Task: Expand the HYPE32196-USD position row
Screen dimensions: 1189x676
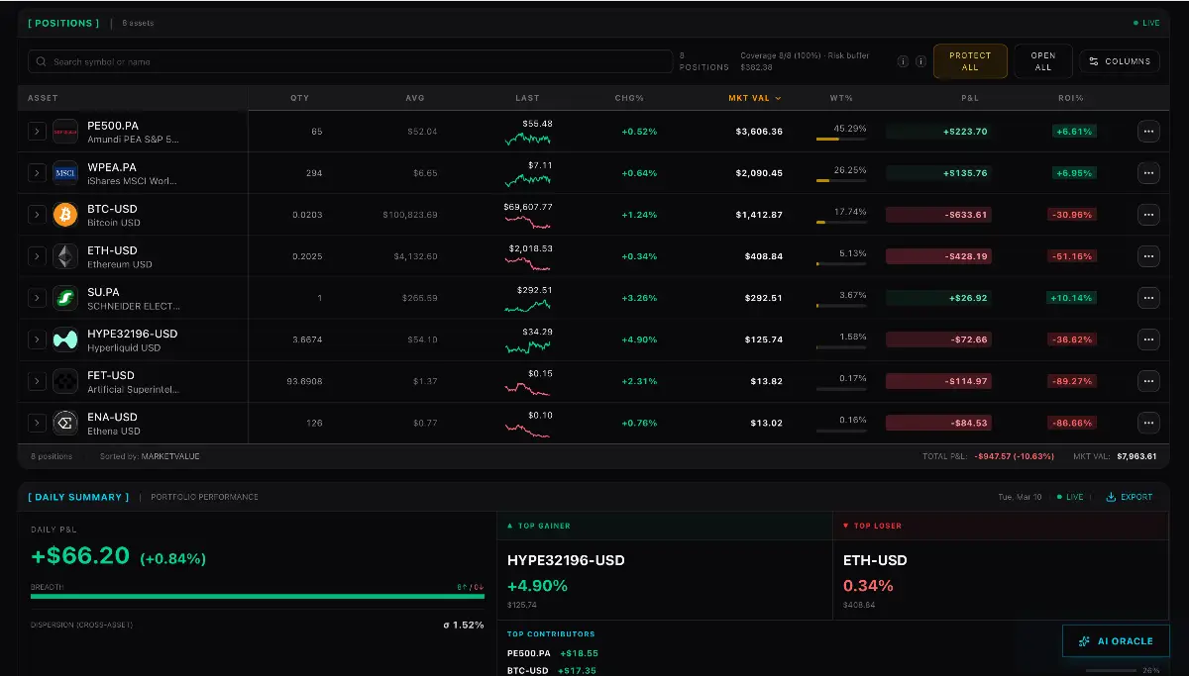Action: (x=37, y=339)
